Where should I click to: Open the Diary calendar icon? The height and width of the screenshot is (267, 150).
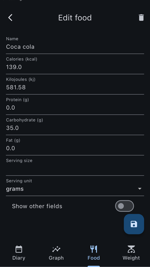click(19, 249)
